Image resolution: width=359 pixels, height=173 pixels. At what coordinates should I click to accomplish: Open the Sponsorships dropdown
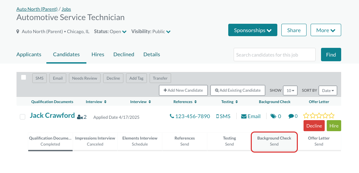coord(252,30)
